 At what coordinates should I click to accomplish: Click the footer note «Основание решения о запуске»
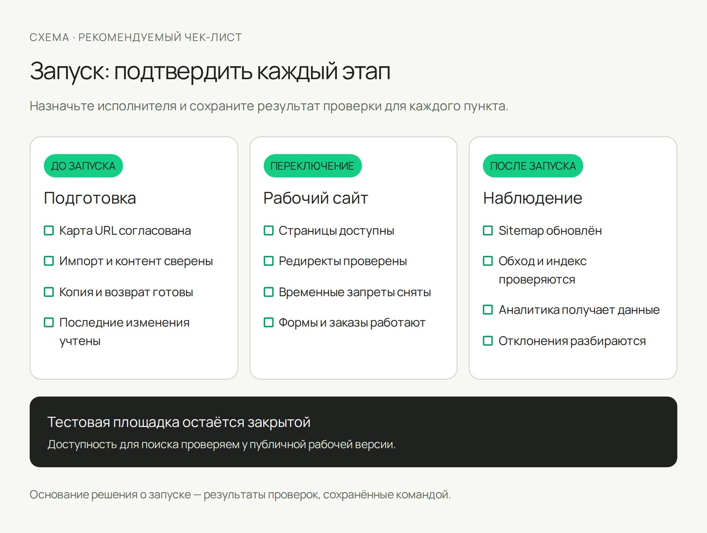coord(240,495)
